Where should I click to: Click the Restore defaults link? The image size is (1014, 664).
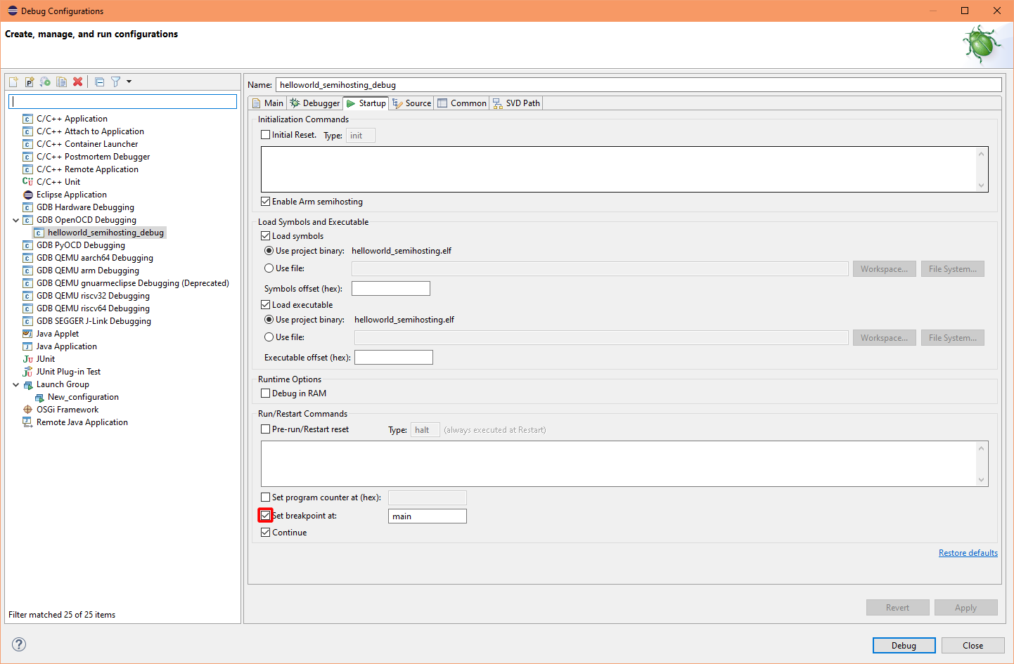point(968,552)
